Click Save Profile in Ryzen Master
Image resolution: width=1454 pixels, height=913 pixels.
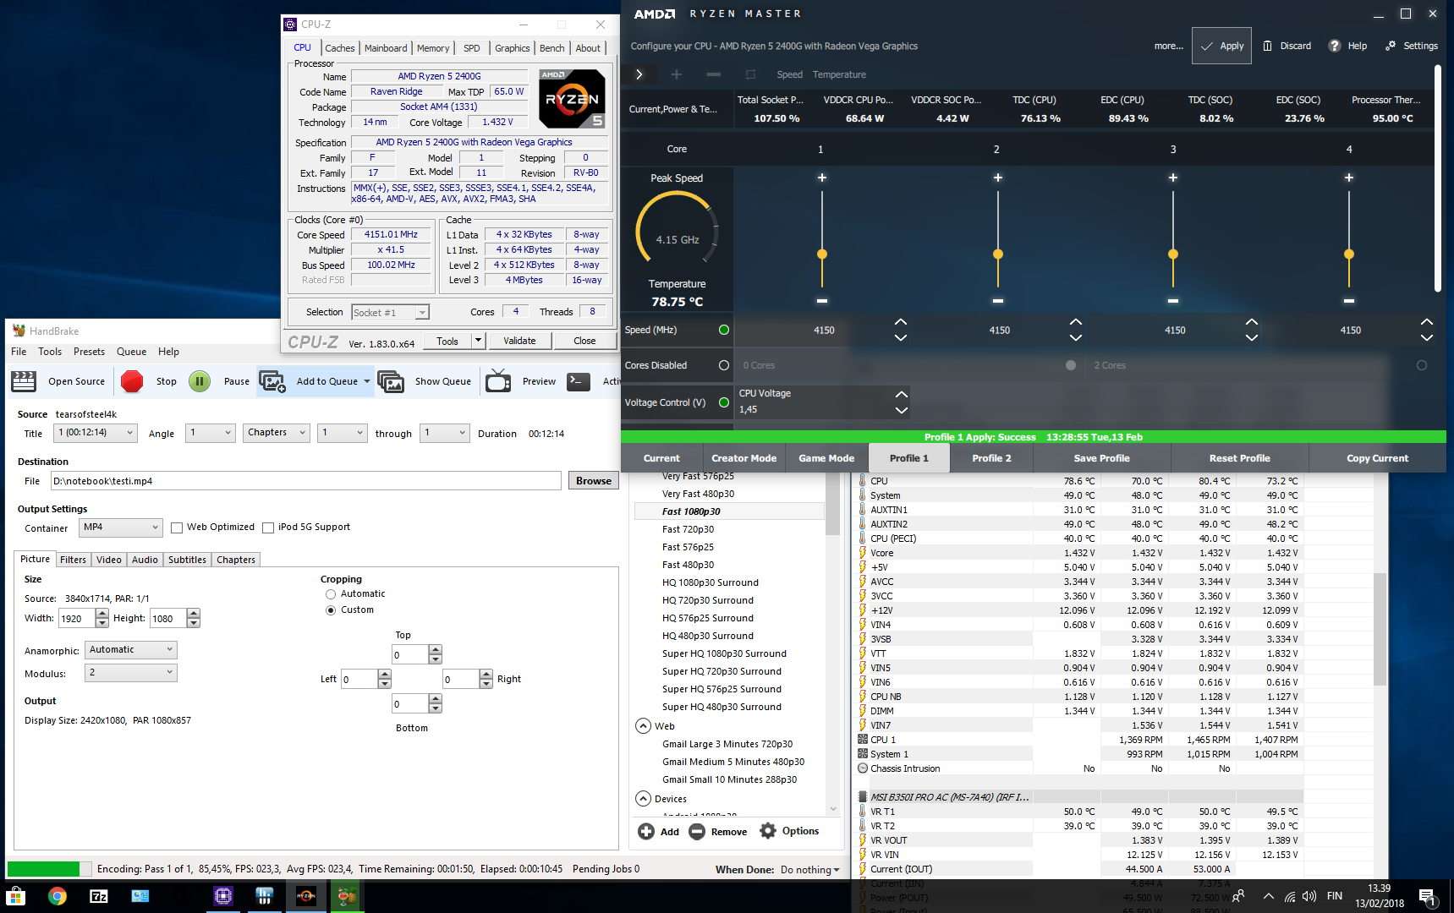pos(1101,458)
